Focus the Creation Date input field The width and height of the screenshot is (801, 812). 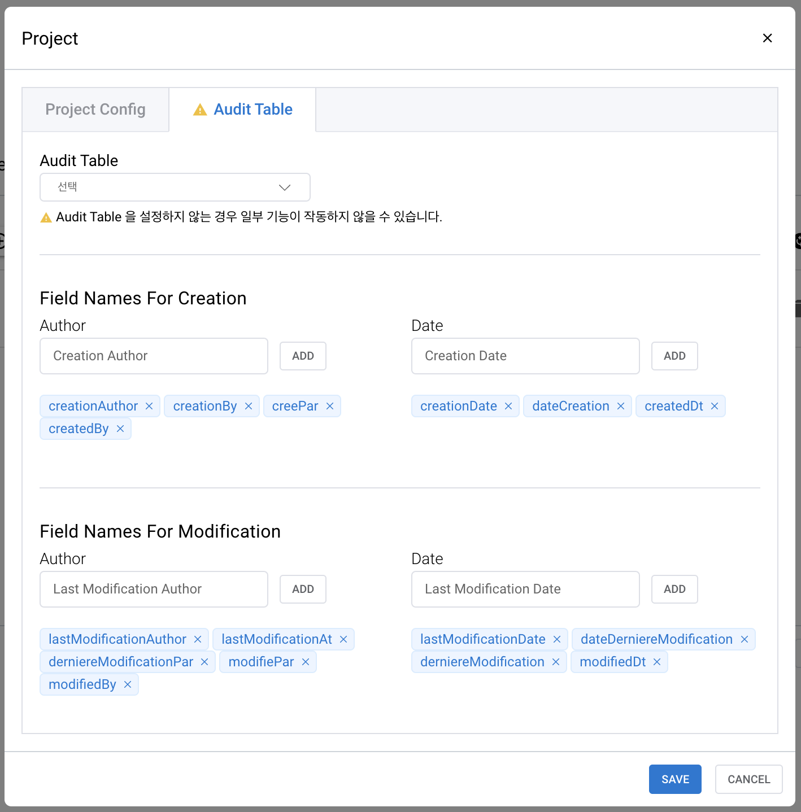(x=525, y=356)
